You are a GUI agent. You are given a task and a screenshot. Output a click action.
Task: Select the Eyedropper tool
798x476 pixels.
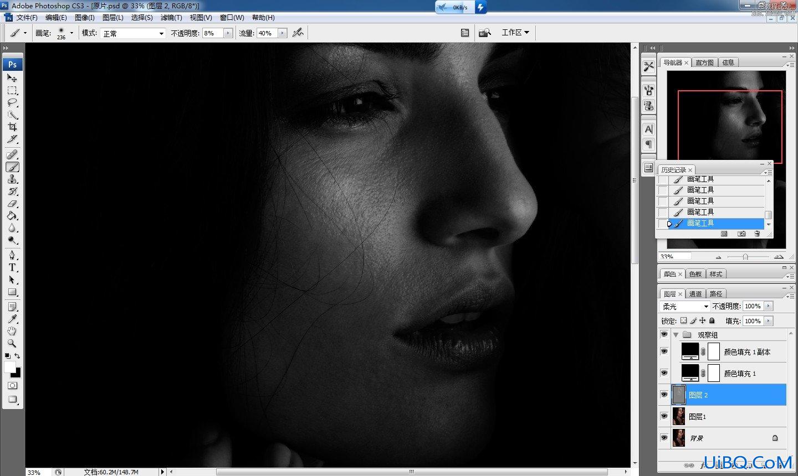click(x=12, y=319)
